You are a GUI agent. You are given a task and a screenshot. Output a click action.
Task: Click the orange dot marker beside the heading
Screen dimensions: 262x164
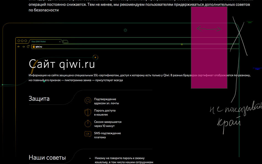point(95,57)
